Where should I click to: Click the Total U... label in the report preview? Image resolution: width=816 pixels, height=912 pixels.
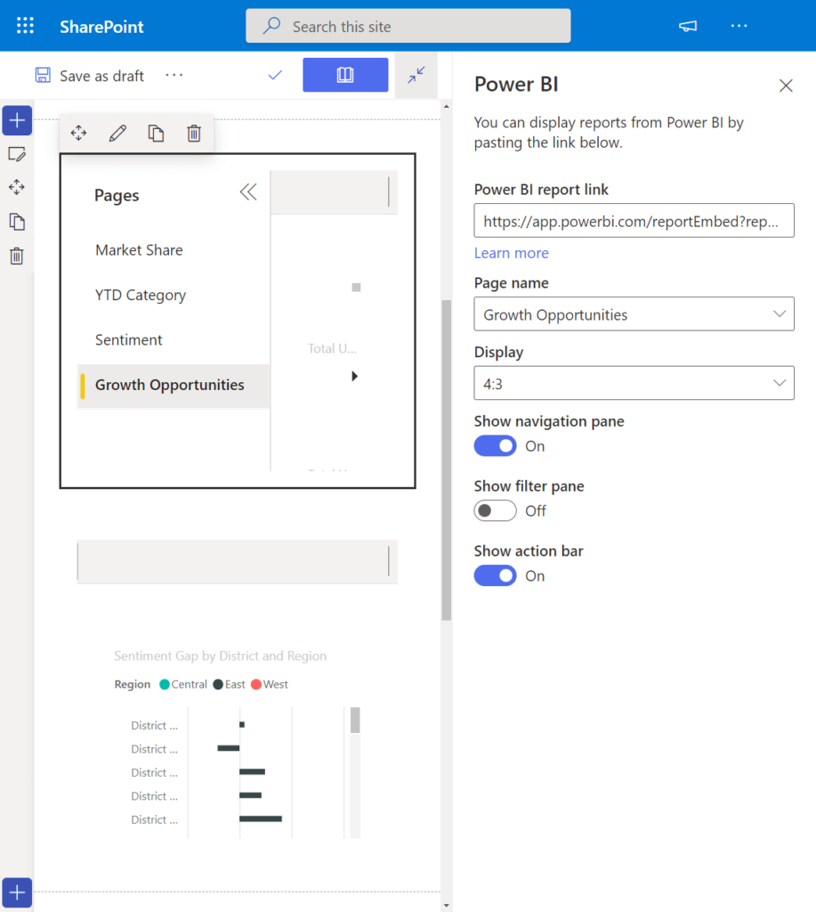pos(332,348)
